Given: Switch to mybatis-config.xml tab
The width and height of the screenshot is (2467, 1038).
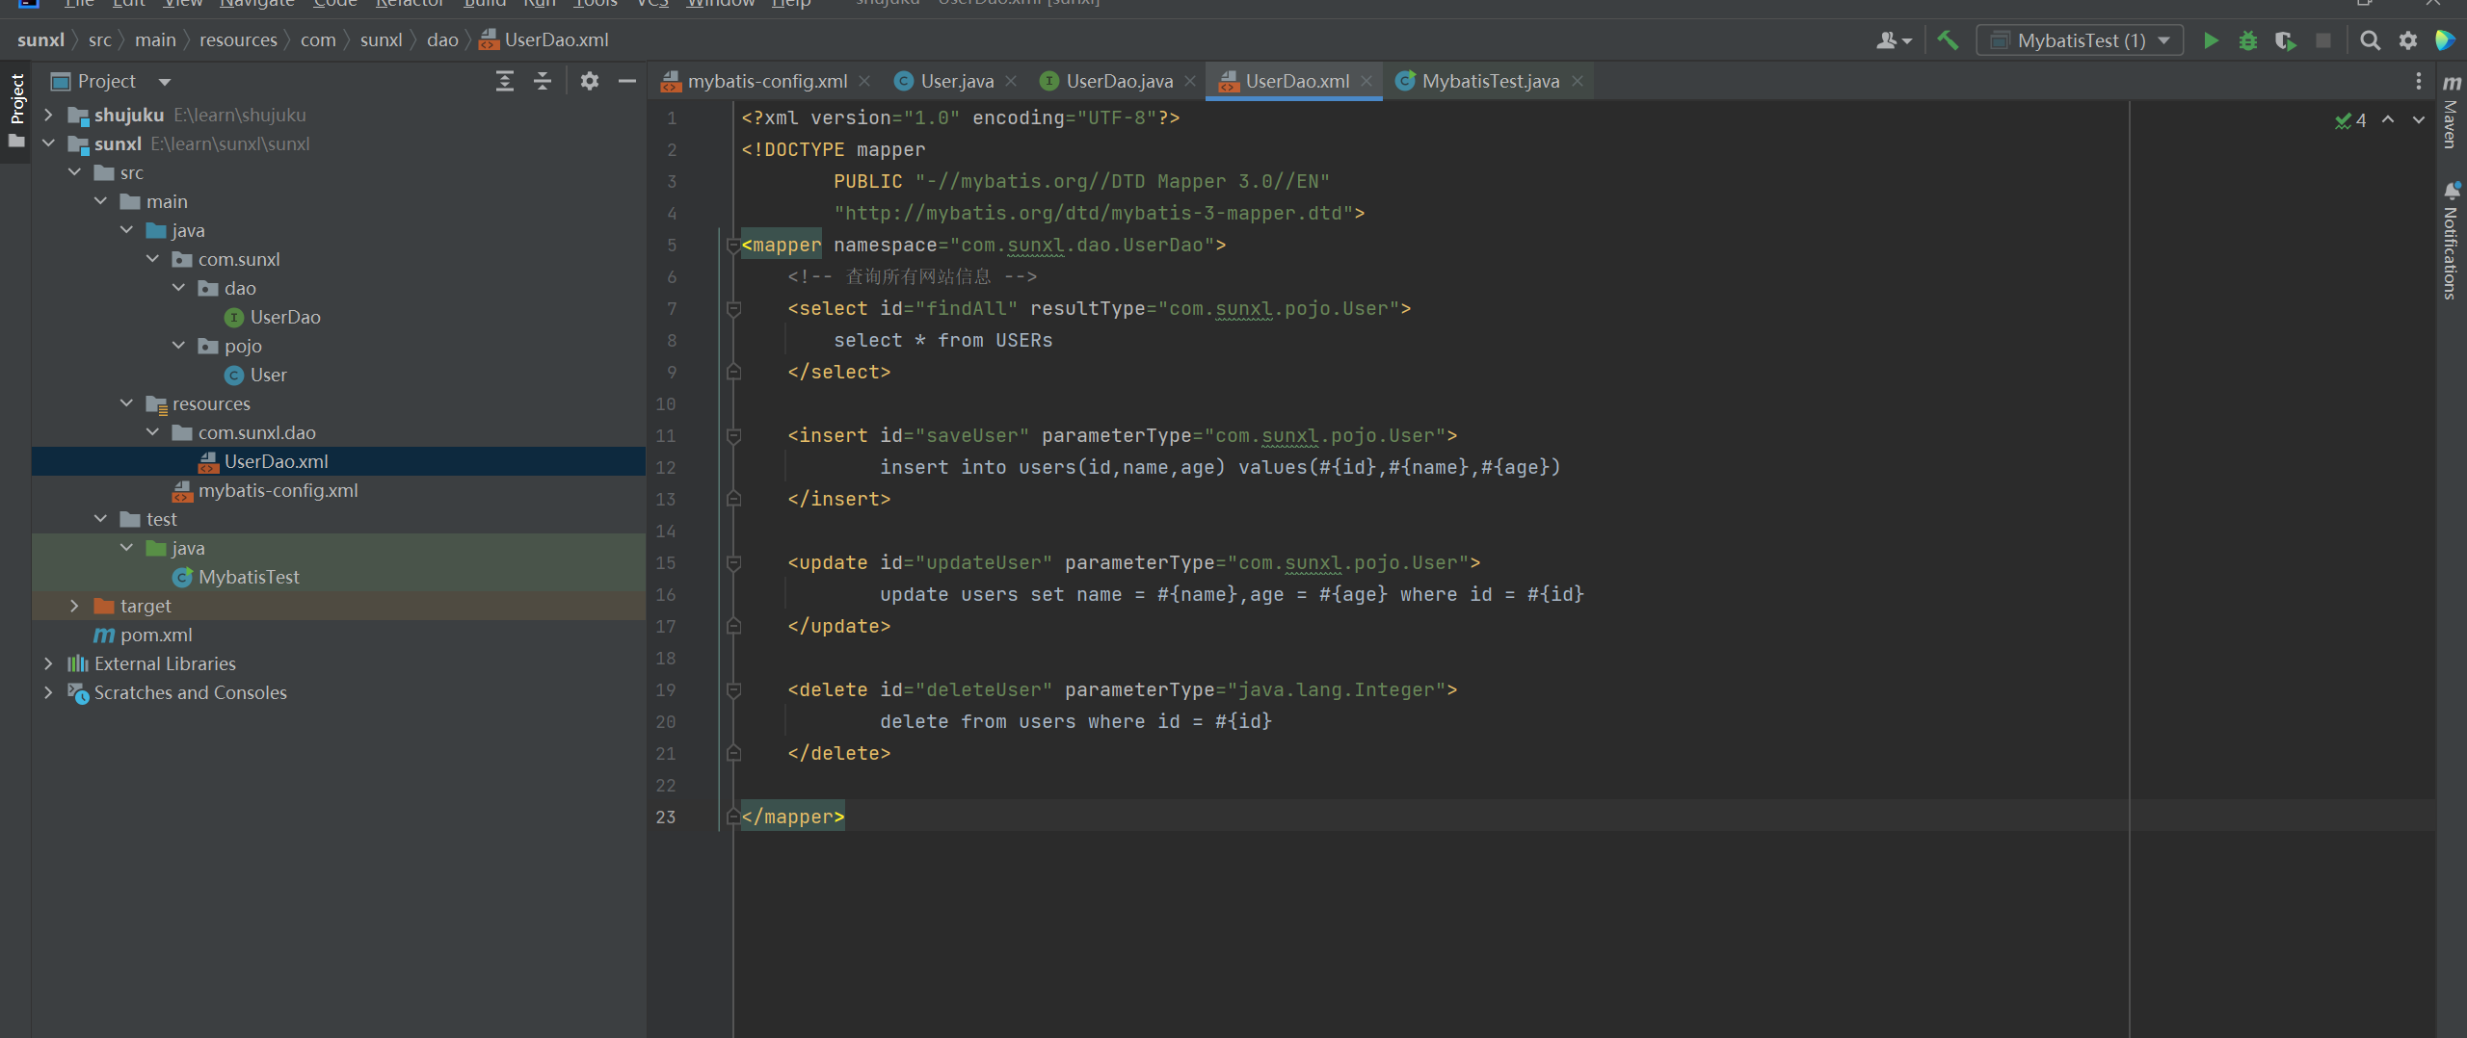Looking at the screenshot, I should pos(767,81).
